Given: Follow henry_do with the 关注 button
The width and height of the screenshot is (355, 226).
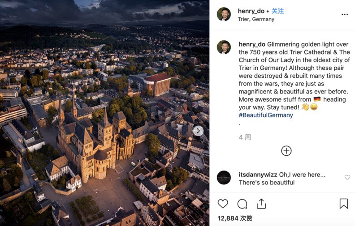Looking at the screenshot, I should 278,11.
